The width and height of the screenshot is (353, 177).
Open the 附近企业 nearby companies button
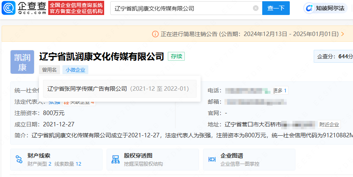(329, 125)
